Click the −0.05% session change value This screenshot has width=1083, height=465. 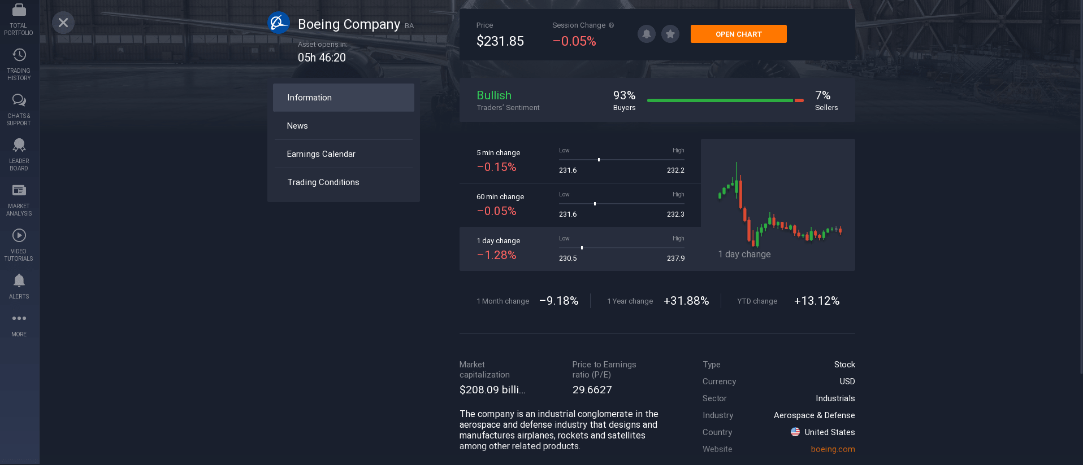574,41
